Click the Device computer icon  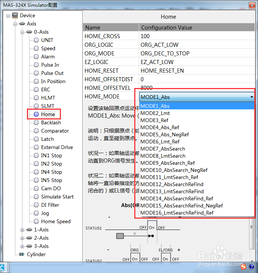(15, 15)
